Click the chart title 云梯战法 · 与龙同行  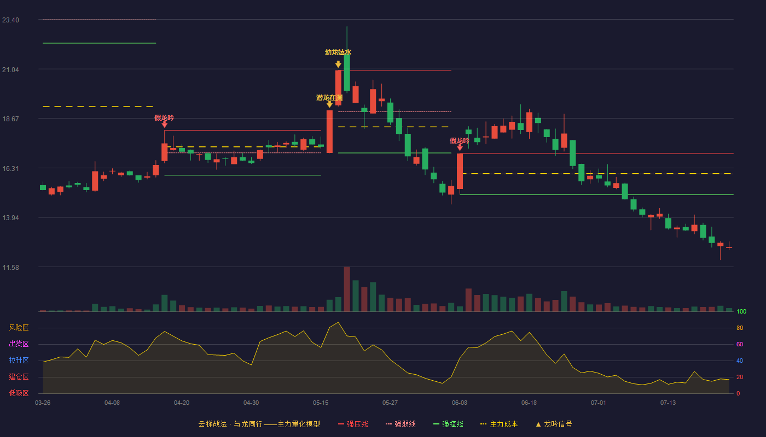(x=230, y=424)
